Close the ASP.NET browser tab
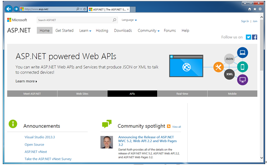The image size is (267, 165). coord(128,10)
